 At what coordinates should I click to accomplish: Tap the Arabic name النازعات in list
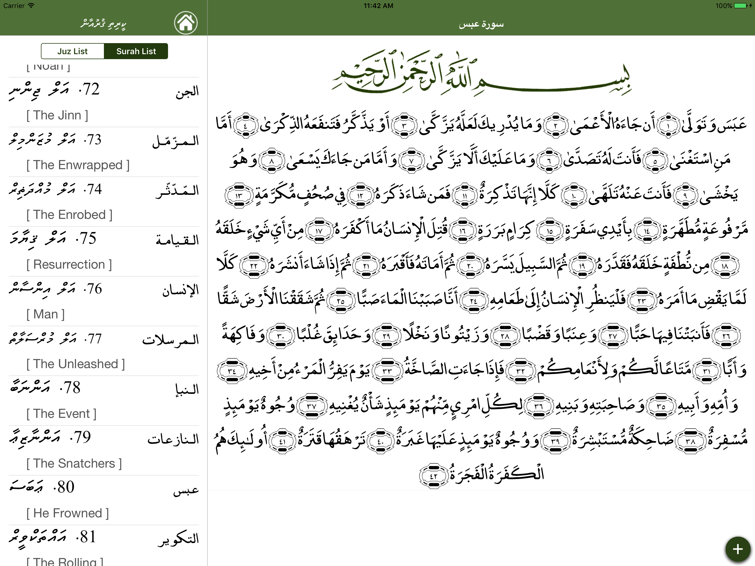pyautogui.click(x=173, y=439)
